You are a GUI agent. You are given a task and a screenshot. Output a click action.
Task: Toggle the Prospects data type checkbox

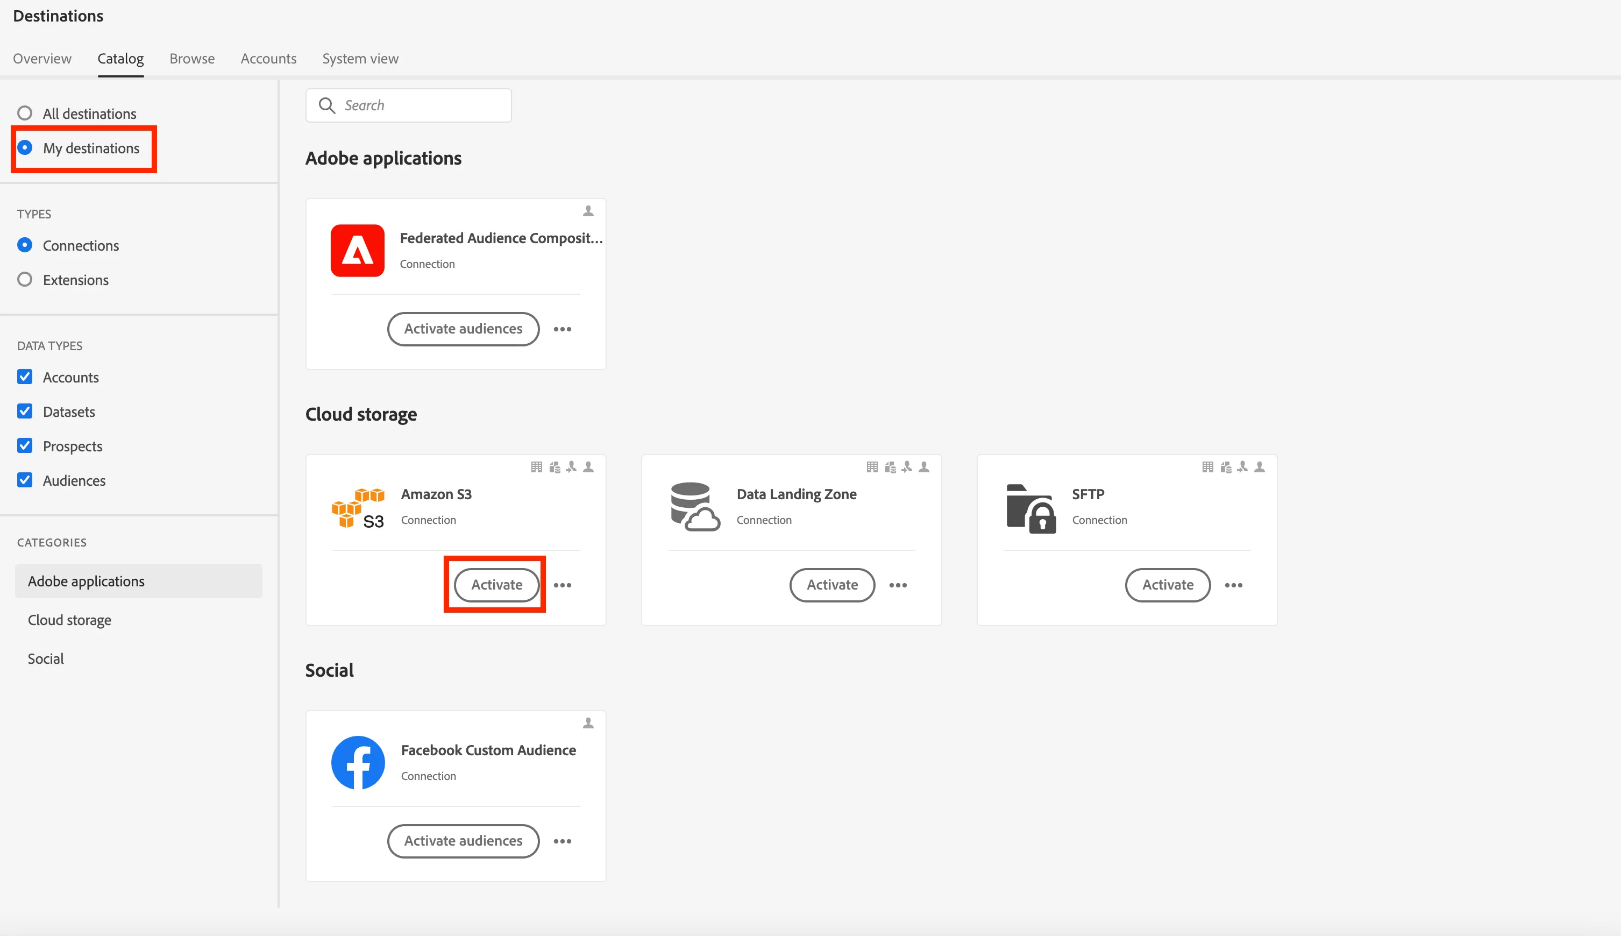(x=24, y=445)
